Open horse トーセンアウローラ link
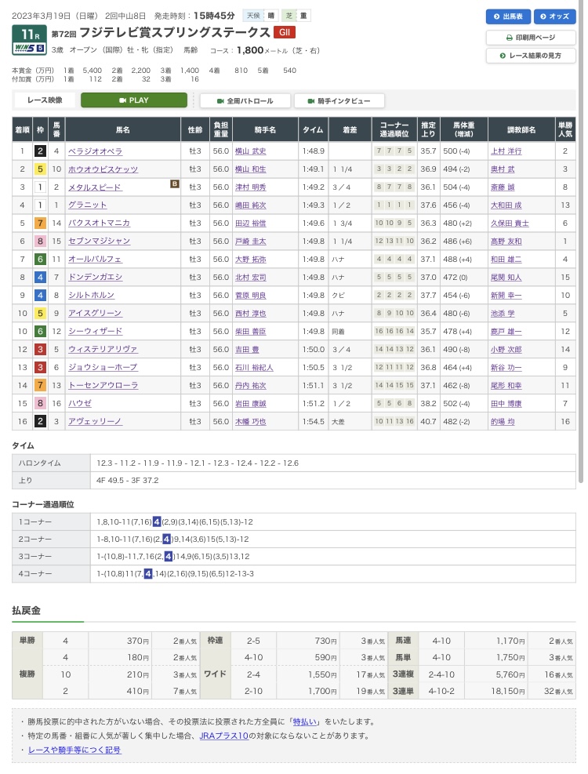Screen dimensions: 588x774 point(103,385)
